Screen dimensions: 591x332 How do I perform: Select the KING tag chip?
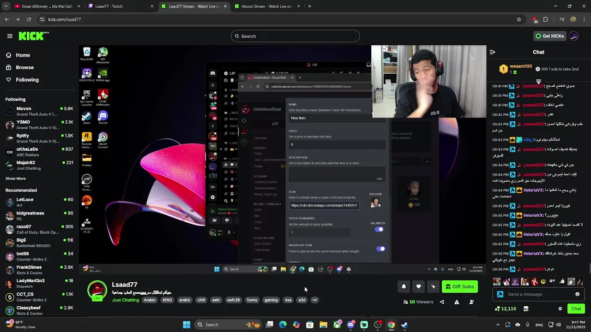(x=167, y=300)
